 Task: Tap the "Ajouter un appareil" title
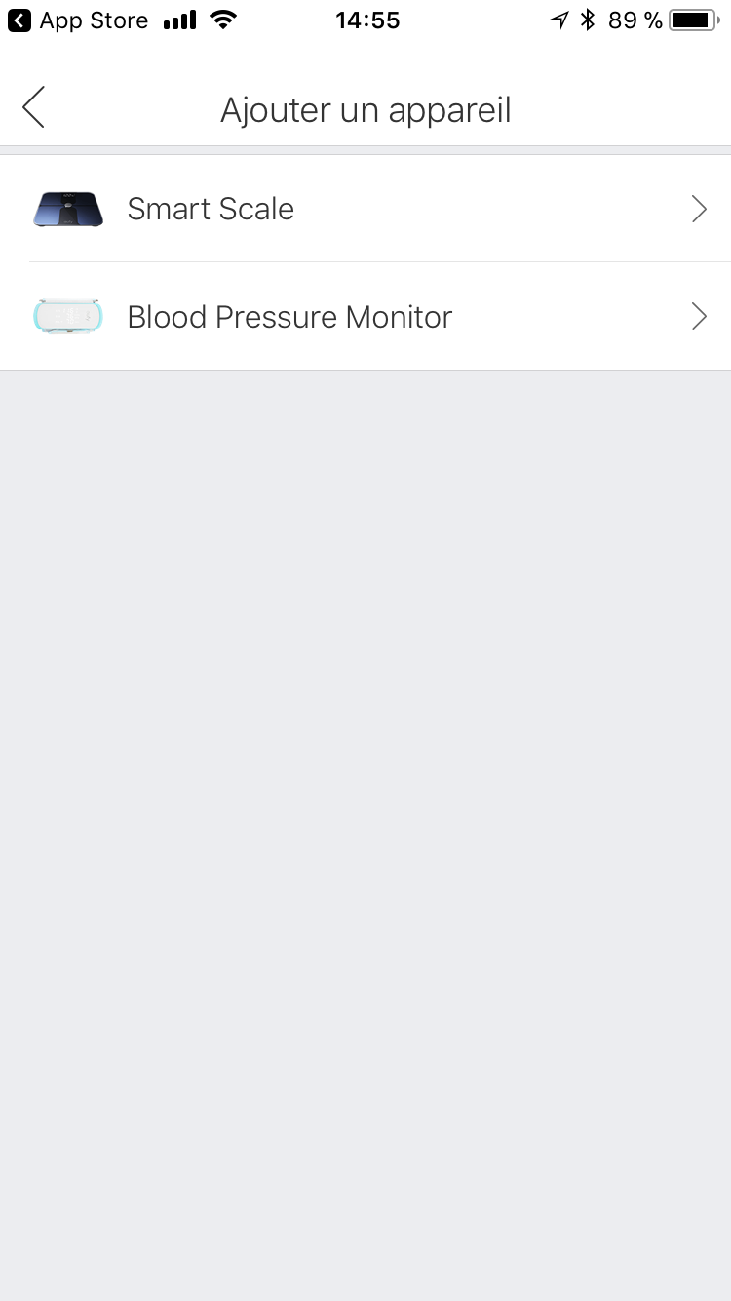pyautogui.click(x=365, y=110)
